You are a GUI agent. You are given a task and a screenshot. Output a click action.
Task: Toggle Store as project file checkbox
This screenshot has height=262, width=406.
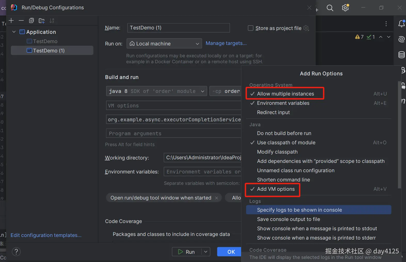[x=250, y=28]
